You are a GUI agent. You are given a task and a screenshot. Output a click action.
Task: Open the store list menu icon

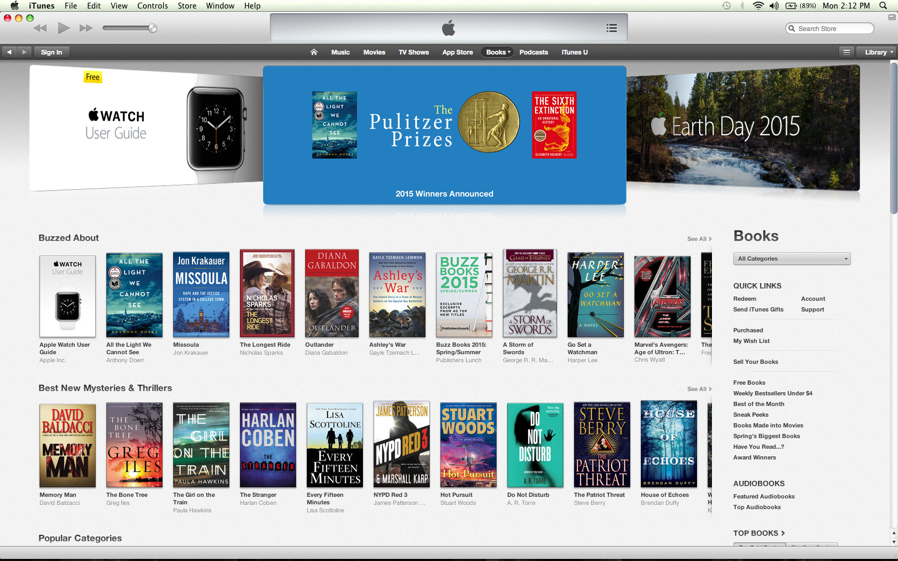(846, 52)
